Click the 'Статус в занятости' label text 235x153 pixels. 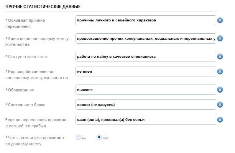click(30, 57)
